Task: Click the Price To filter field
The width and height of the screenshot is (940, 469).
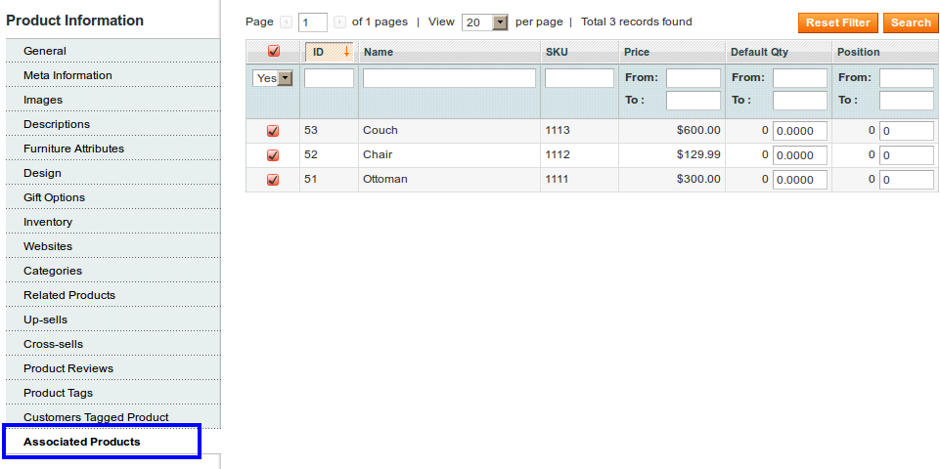Action: coord(694,101)
